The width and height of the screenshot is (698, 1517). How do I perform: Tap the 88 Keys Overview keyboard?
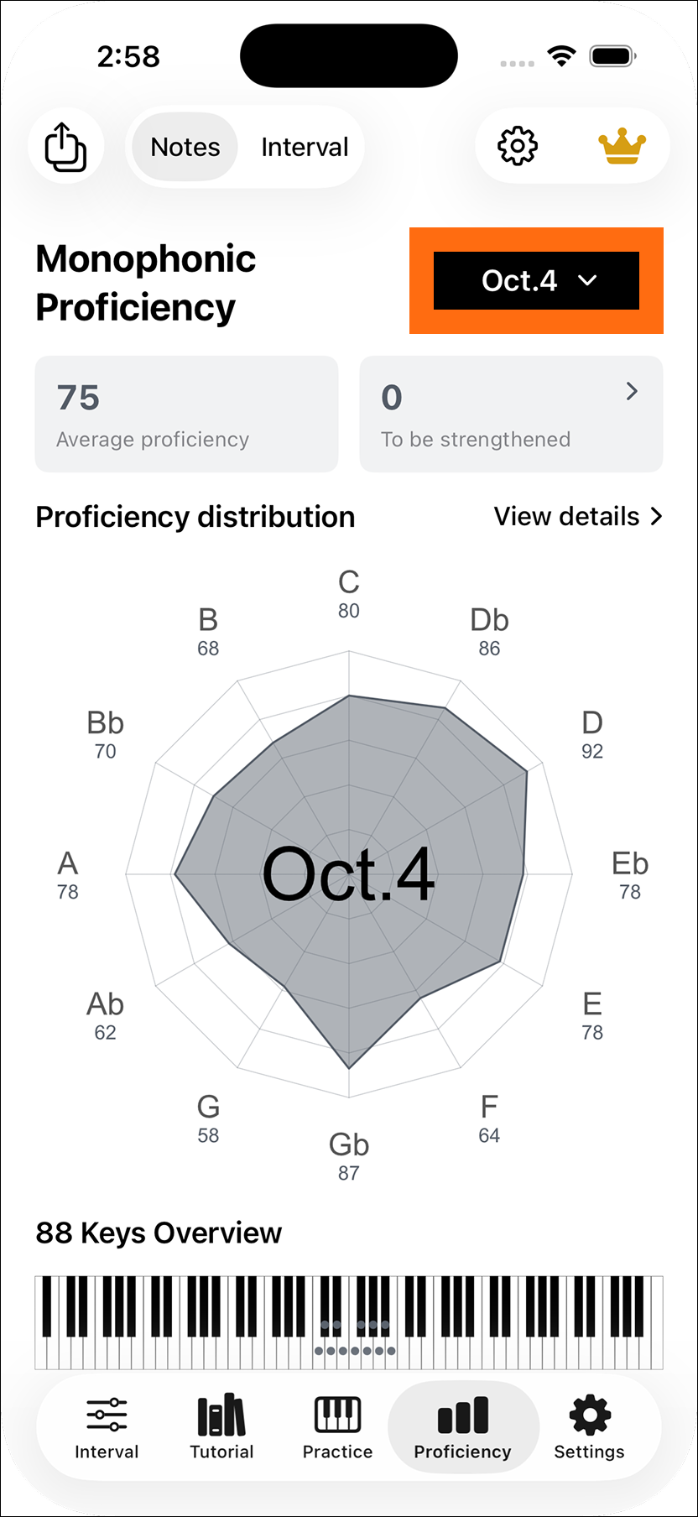coord(349,1322)
